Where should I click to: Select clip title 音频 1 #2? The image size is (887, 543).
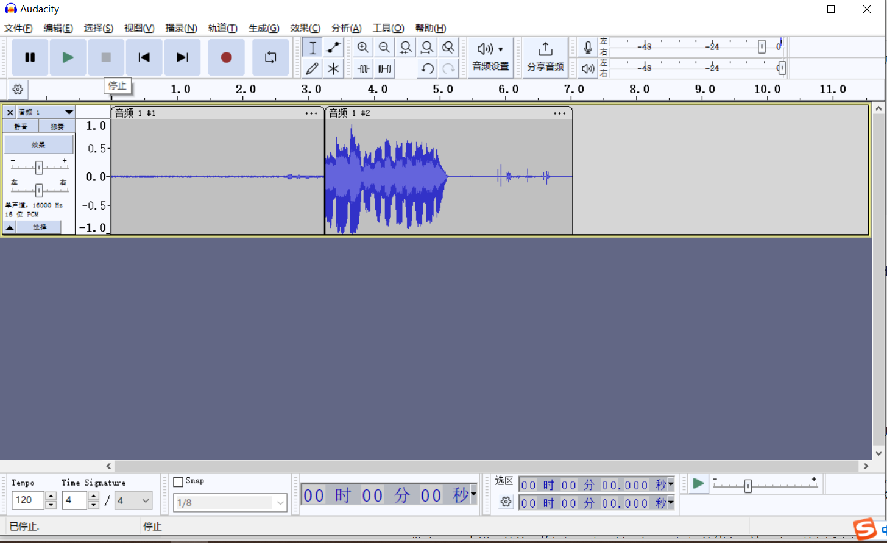349,113
